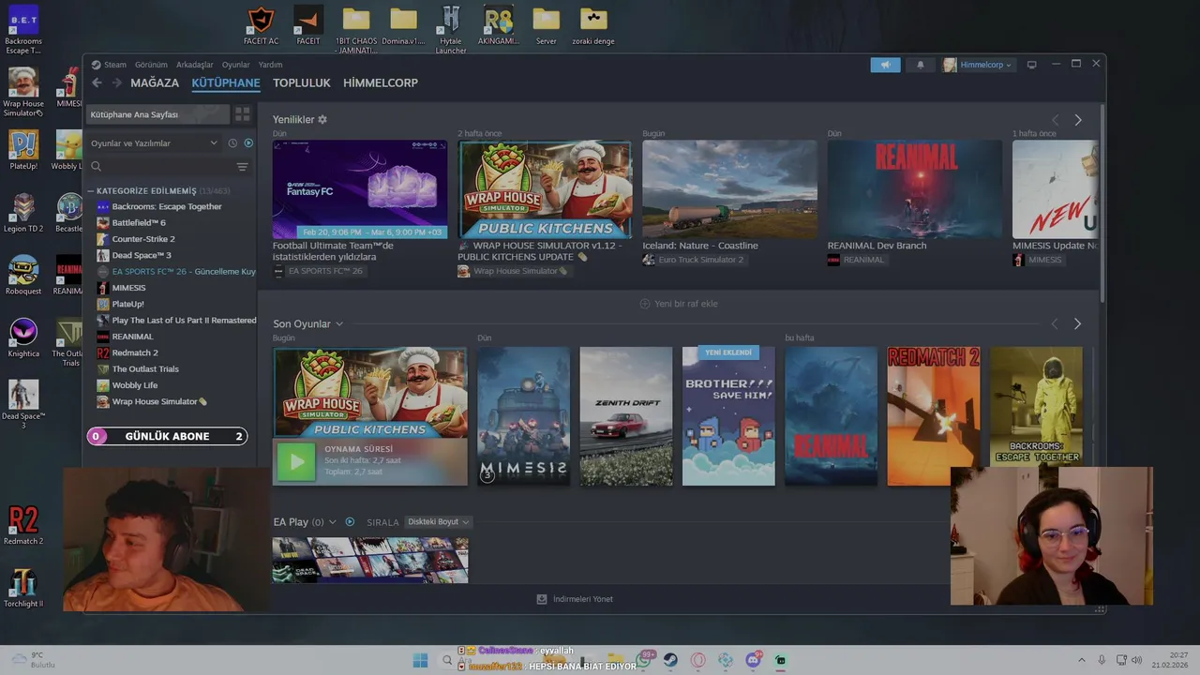Select Redmatch 2 in library list
The height and width of the screenshot is (675, 1200).
point(135,352)
